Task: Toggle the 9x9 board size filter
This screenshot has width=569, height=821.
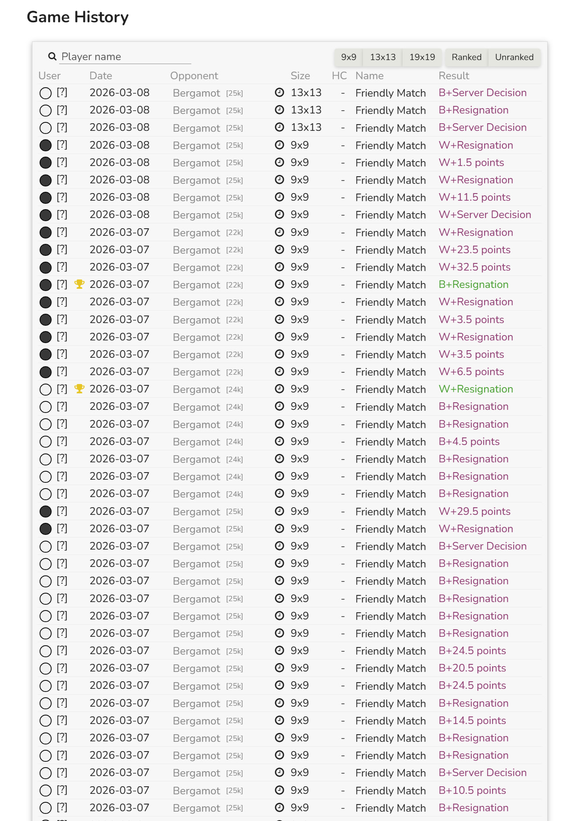Action: (x=348, y=57)
